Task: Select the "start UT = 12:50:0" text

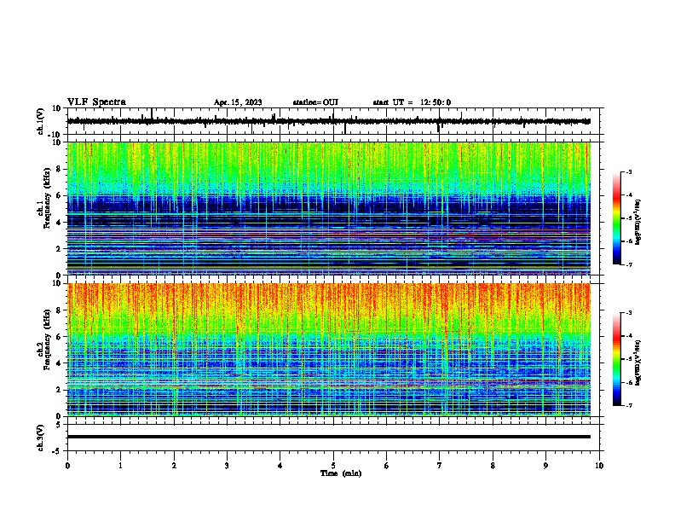Action: pos(412,102)
